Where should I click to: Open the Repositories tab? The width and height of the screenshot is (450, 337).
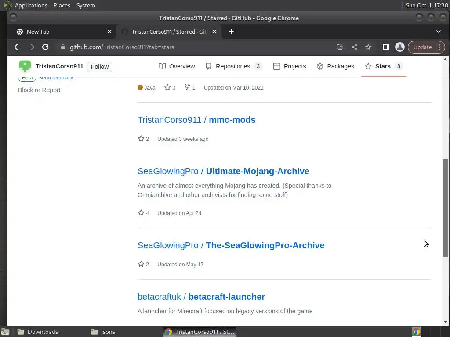tap(234, 67)
